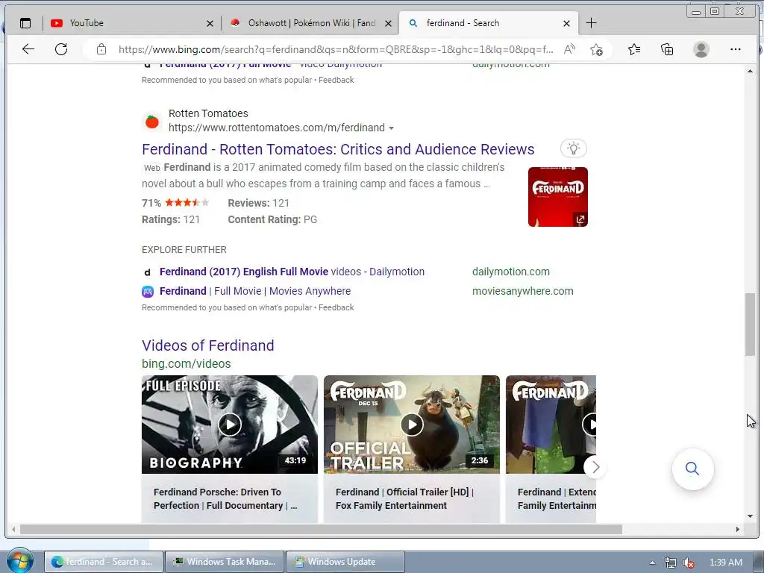Open the Videos of Ferdinand heading link
Screen dimensions: 764x573
pyautogui.click(x=208, y=345)
